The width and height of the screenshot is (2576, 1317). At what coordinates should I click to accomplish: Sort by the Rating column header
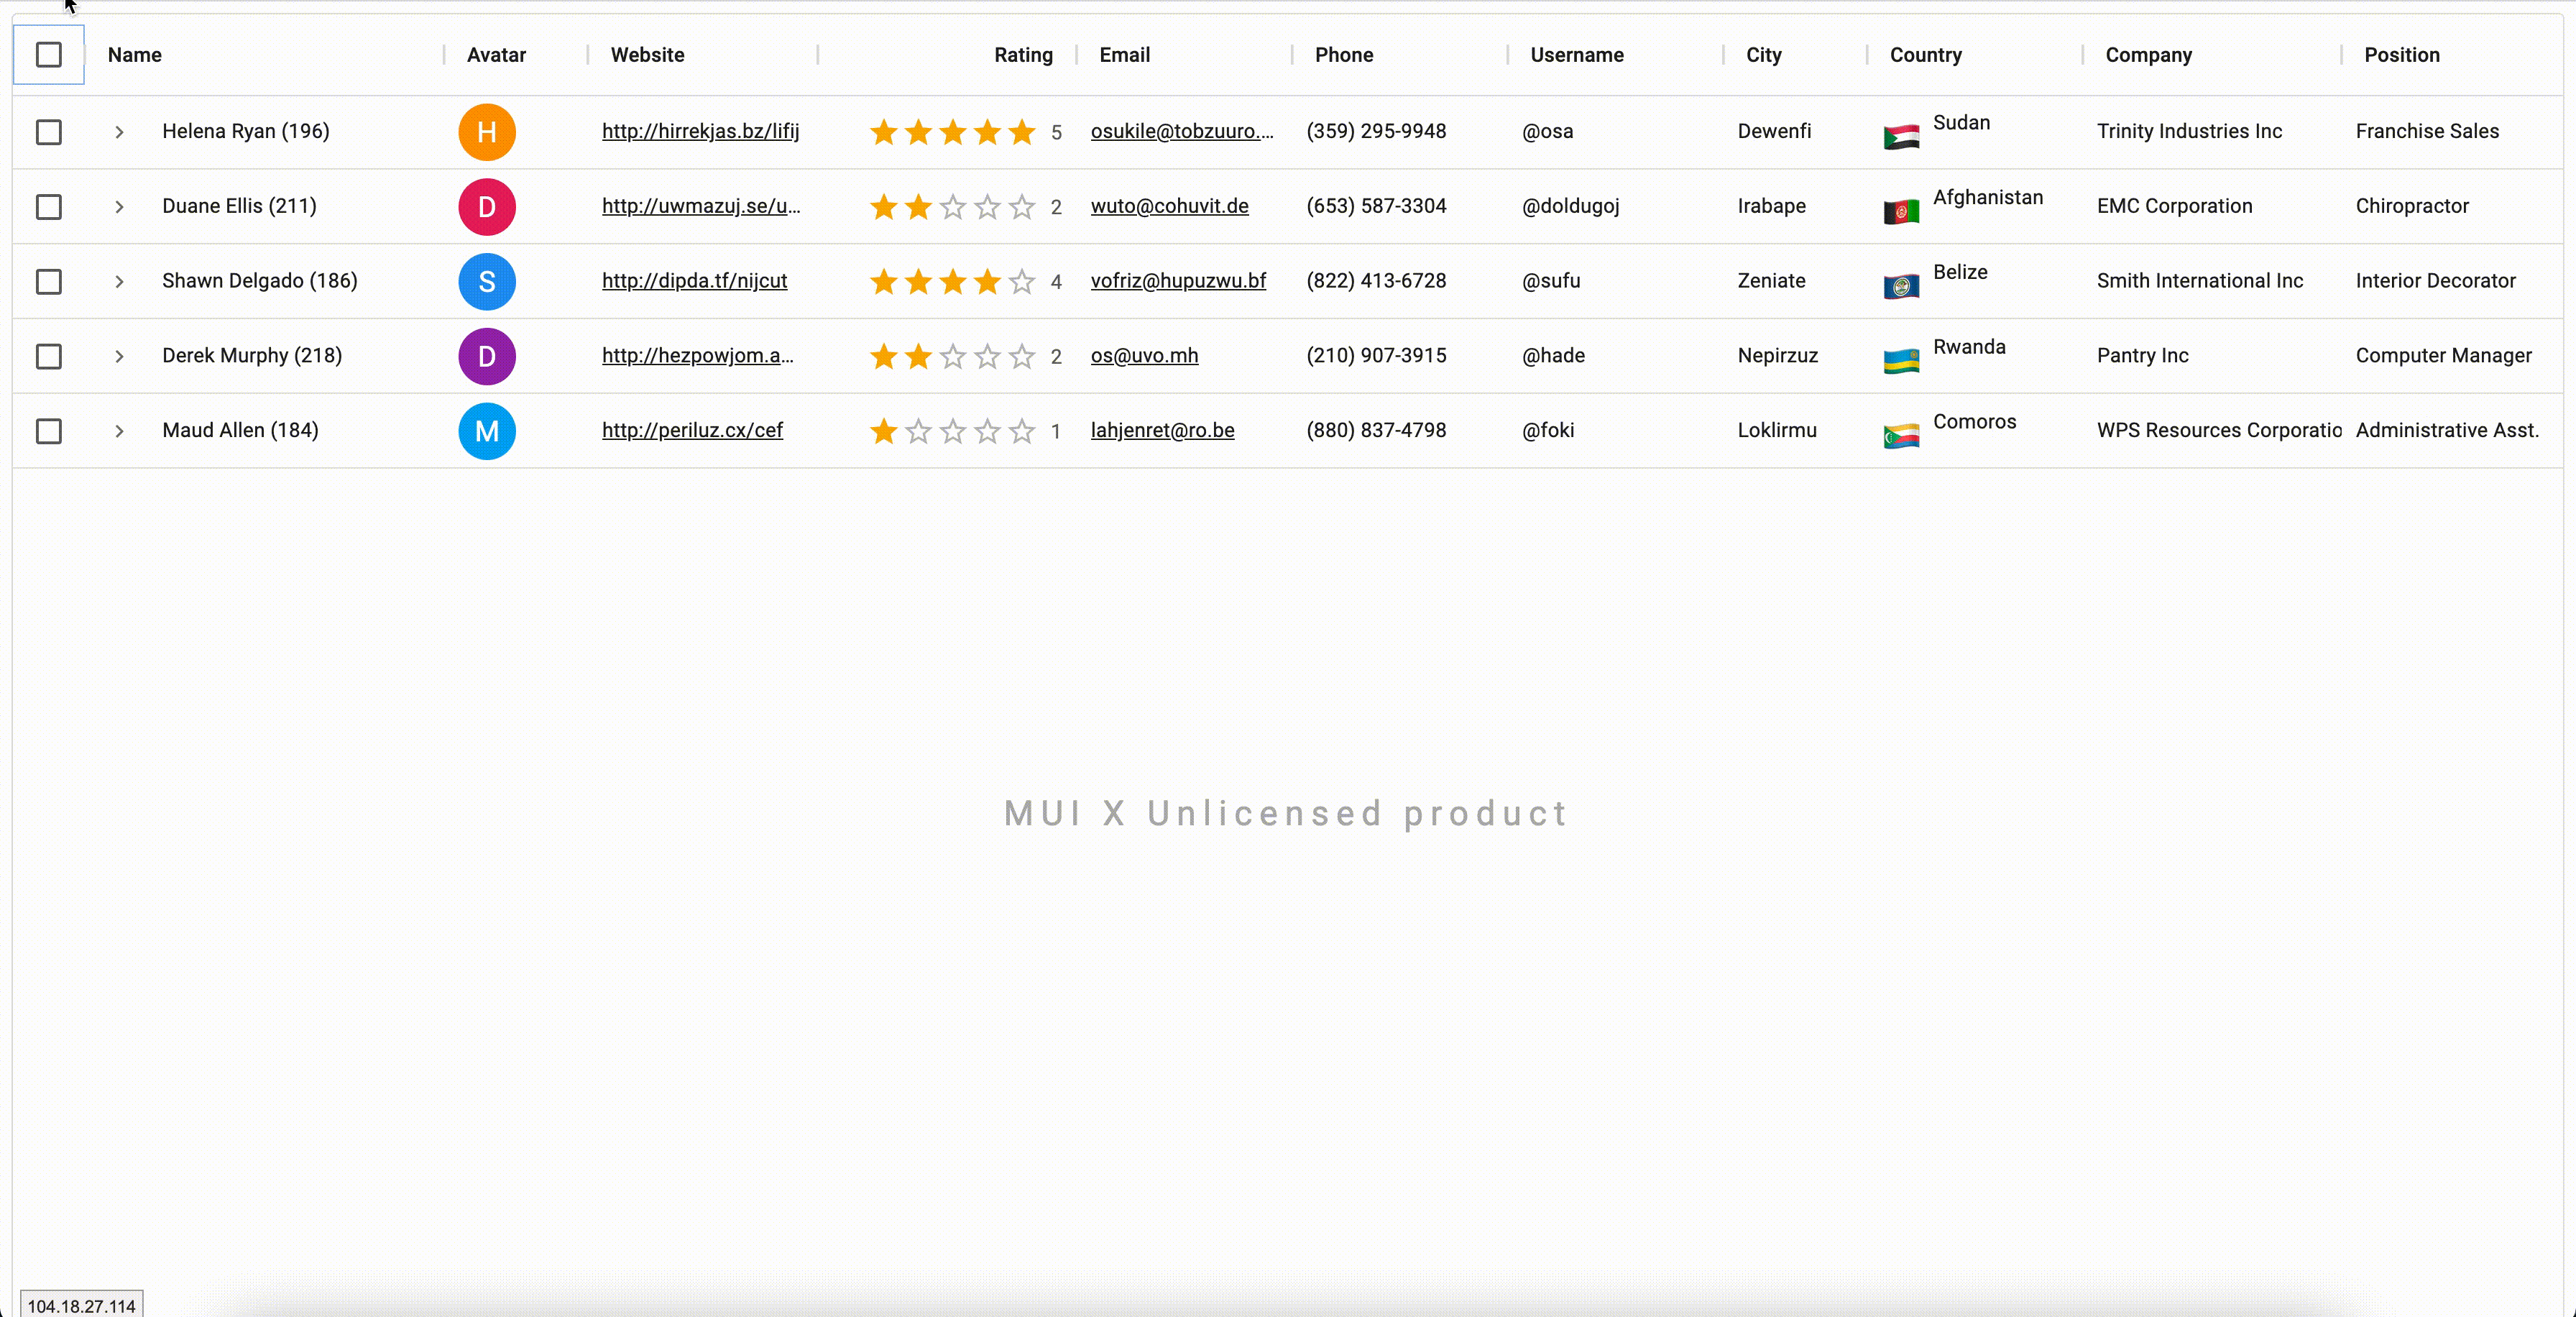1022,55
